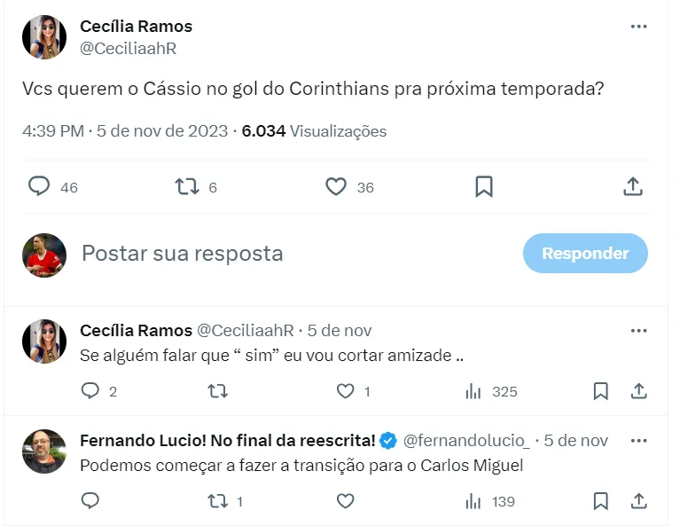Screen dimensions: 680x526
Task: Open more options on Cecília's reply
Action: pyautogui.click(x=638, y=331)
